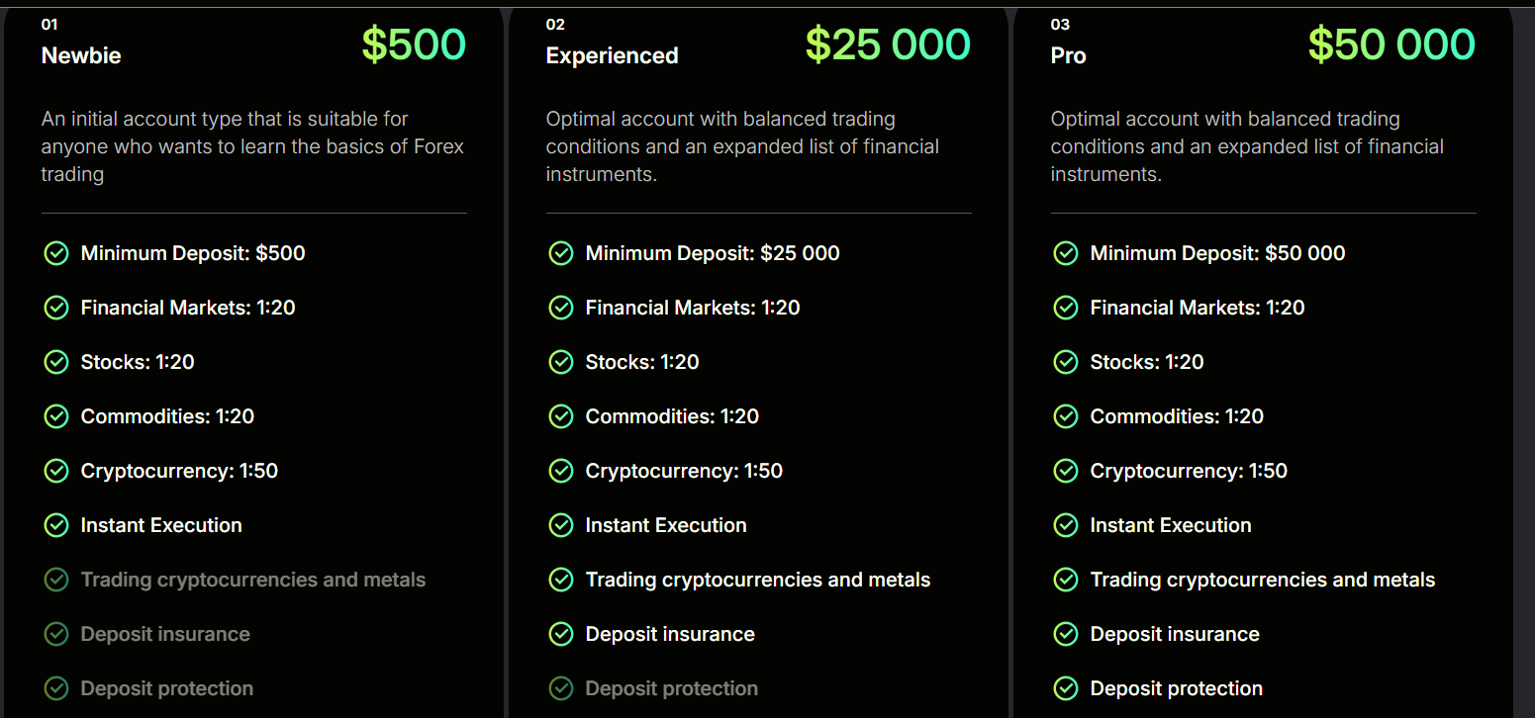Viewport: 1535px width, 718px height.
Task: Click the Experienced Cryptocurrency 1:50 checkmark icon
Action: [561, 471]
